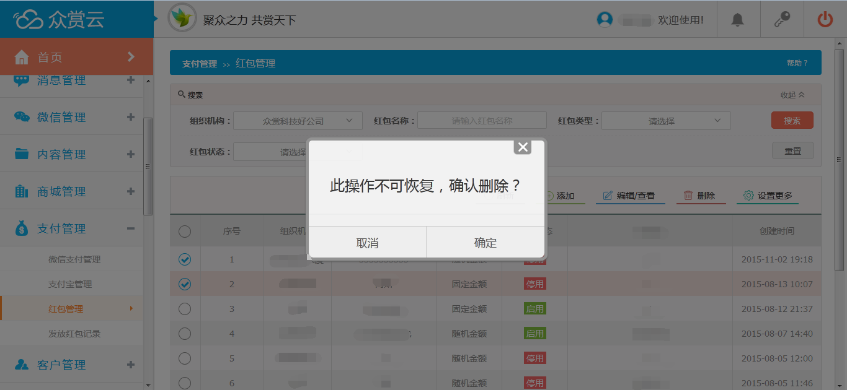The width and height of the screenshot is (847, 390).
Task: Expand 商城管理 with its plus sign
Action: 131,191
